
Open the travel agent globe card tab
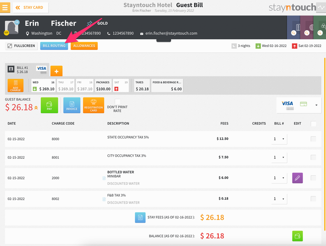[307, 27]
